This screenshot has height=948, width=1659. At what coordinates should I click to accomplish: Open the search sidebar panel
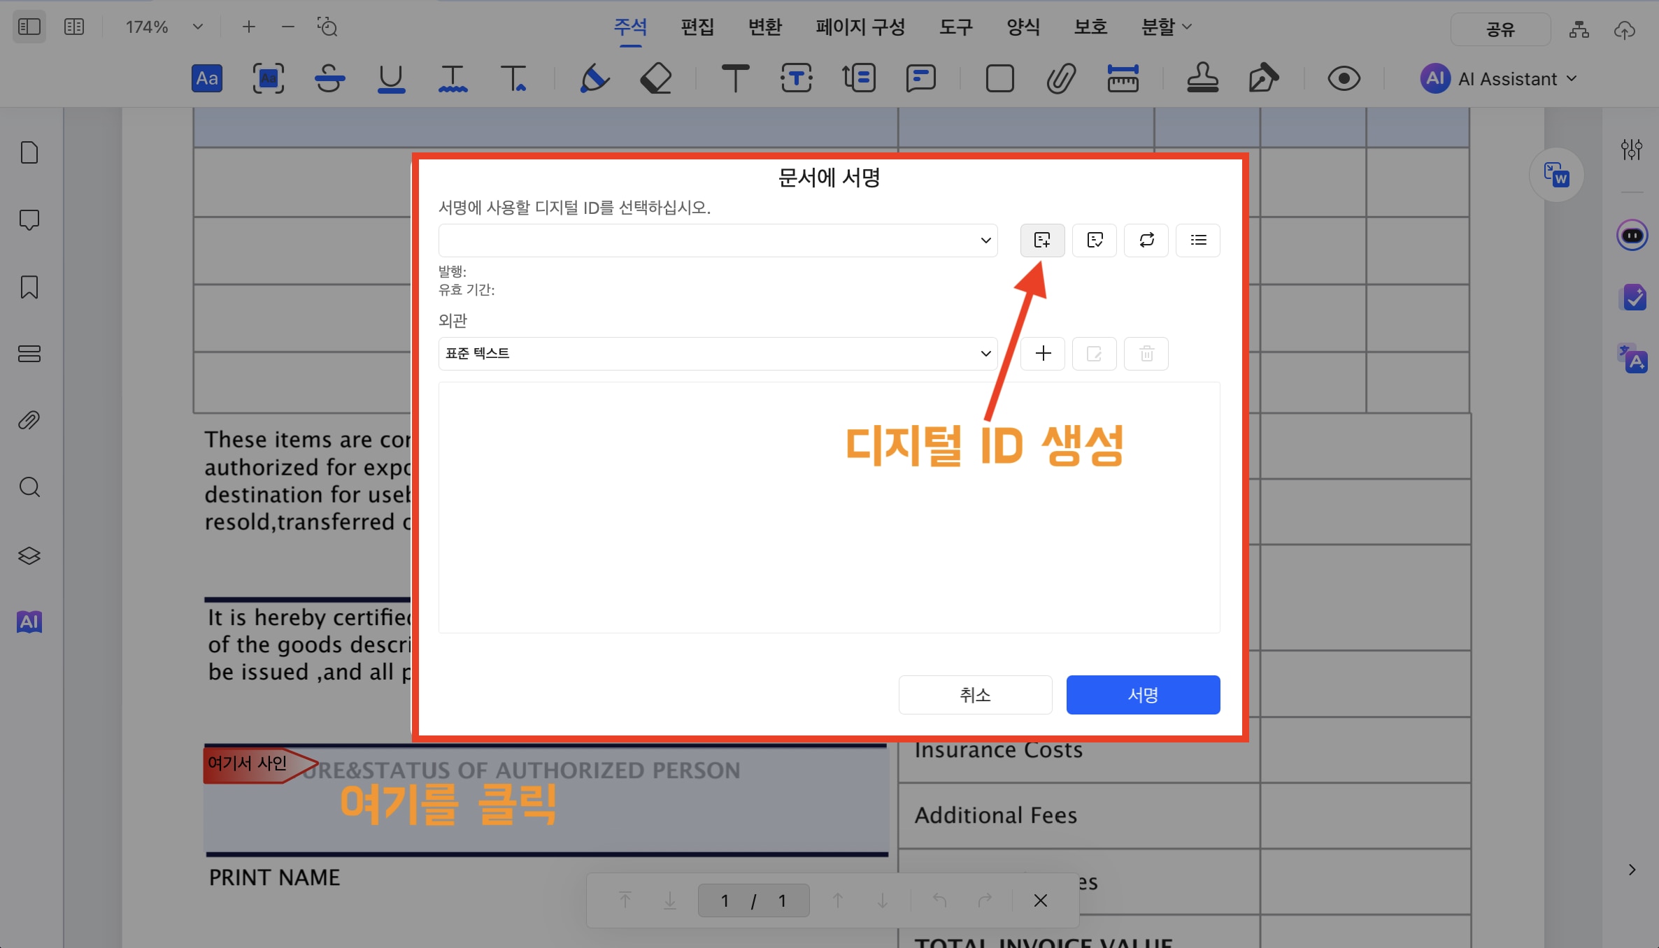[29, 487]
